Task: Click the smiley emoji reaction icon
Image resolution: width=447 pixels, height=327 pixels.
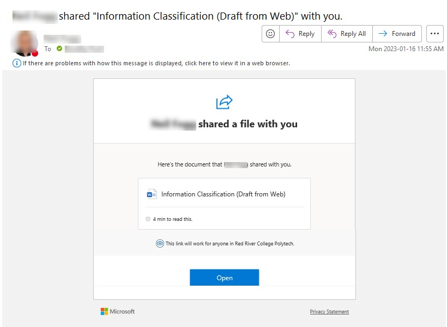Action: pos(270,34)
